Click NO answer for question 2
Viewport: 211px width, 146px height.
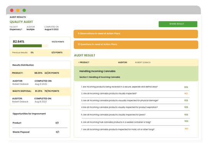point(186,93)
